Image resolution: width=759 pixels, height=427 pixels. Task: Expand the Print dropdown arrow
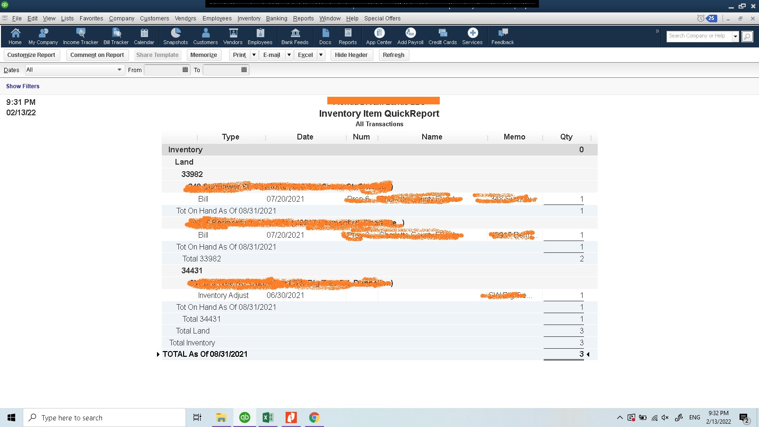254,55
